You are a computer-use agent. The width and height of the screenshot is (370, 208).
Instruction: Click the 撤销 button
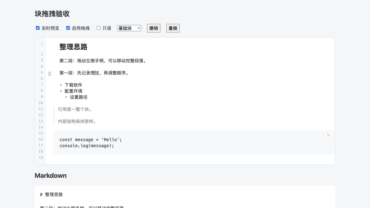[x=154, y=28]
